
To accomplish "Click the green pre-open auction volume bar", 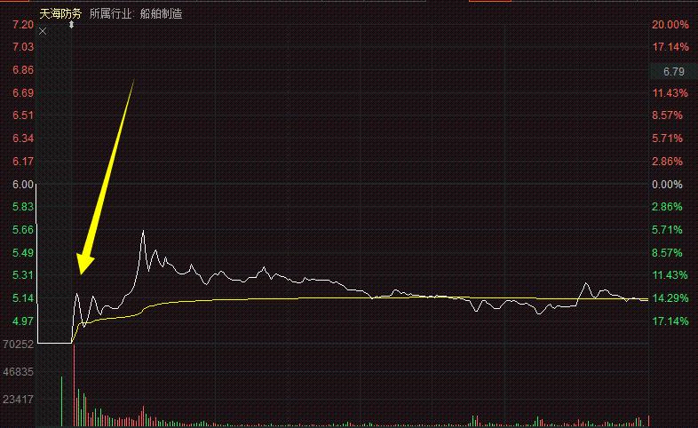I will tap(62, 401).
